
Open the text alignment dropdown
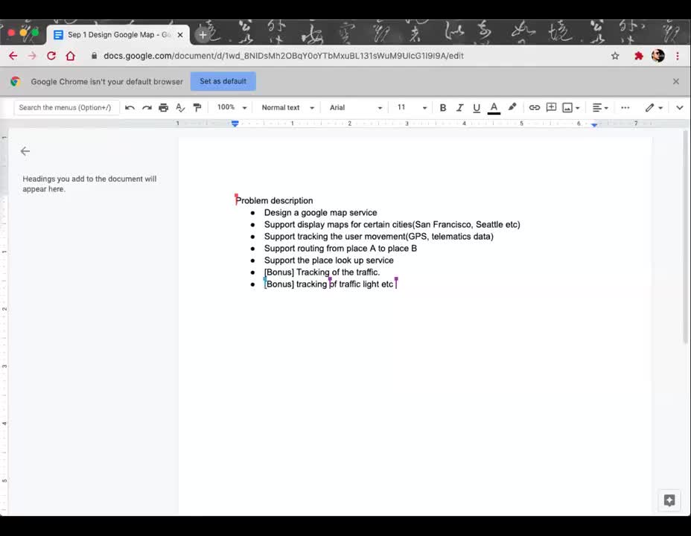coord(600,107)
